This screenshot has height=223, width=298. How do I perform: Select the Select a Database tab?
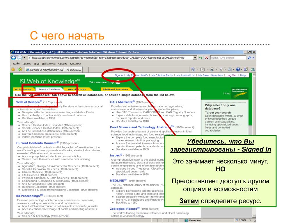pyautogui.click(x=49, y=89)
